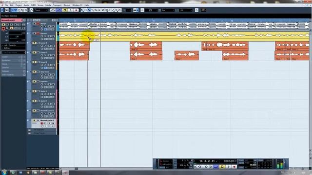Open the Equalizers inspector section

pyautogui.click(x=13, y=60)
